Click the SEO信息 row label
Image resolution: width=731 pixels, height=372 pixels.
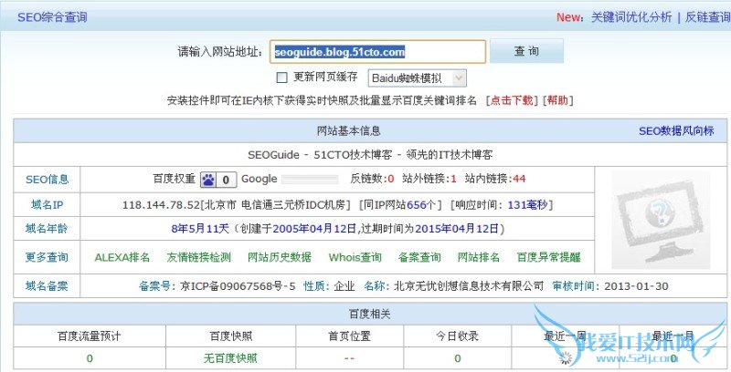[x=47, y=180]
